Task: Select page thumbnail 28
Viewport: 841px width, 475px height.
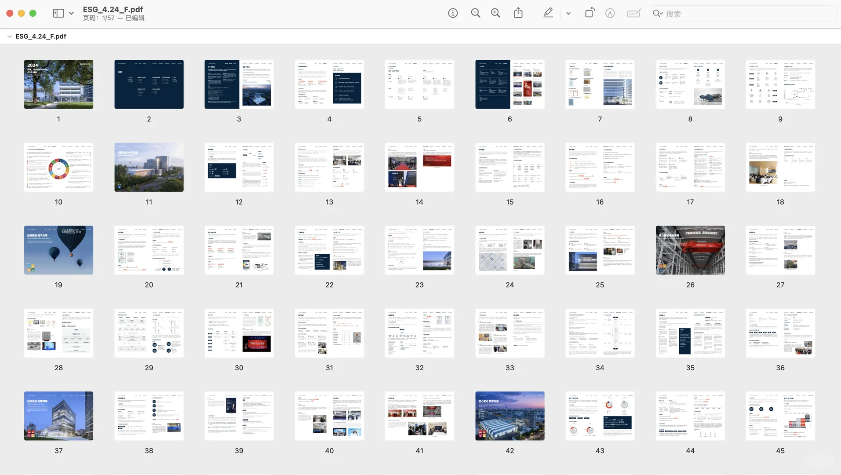Action: 58,333
